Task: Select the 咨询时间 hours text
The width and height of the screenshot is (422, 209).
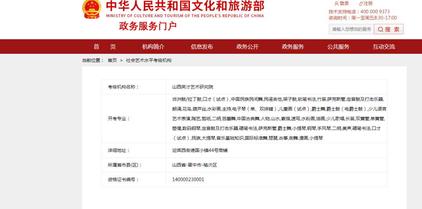Action: pos(363,18)
